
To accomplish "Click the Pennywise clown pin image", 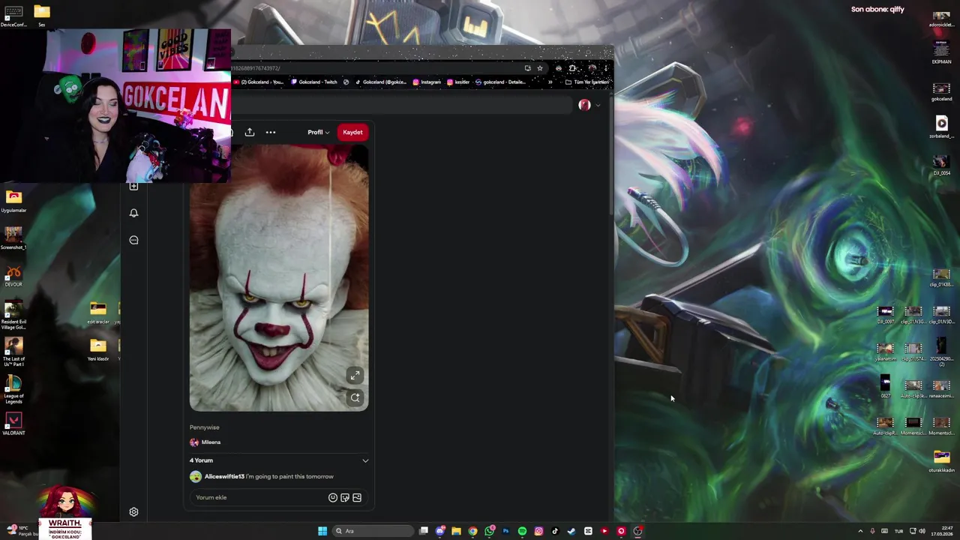I will pyautogui.click(x=279, y=277).
